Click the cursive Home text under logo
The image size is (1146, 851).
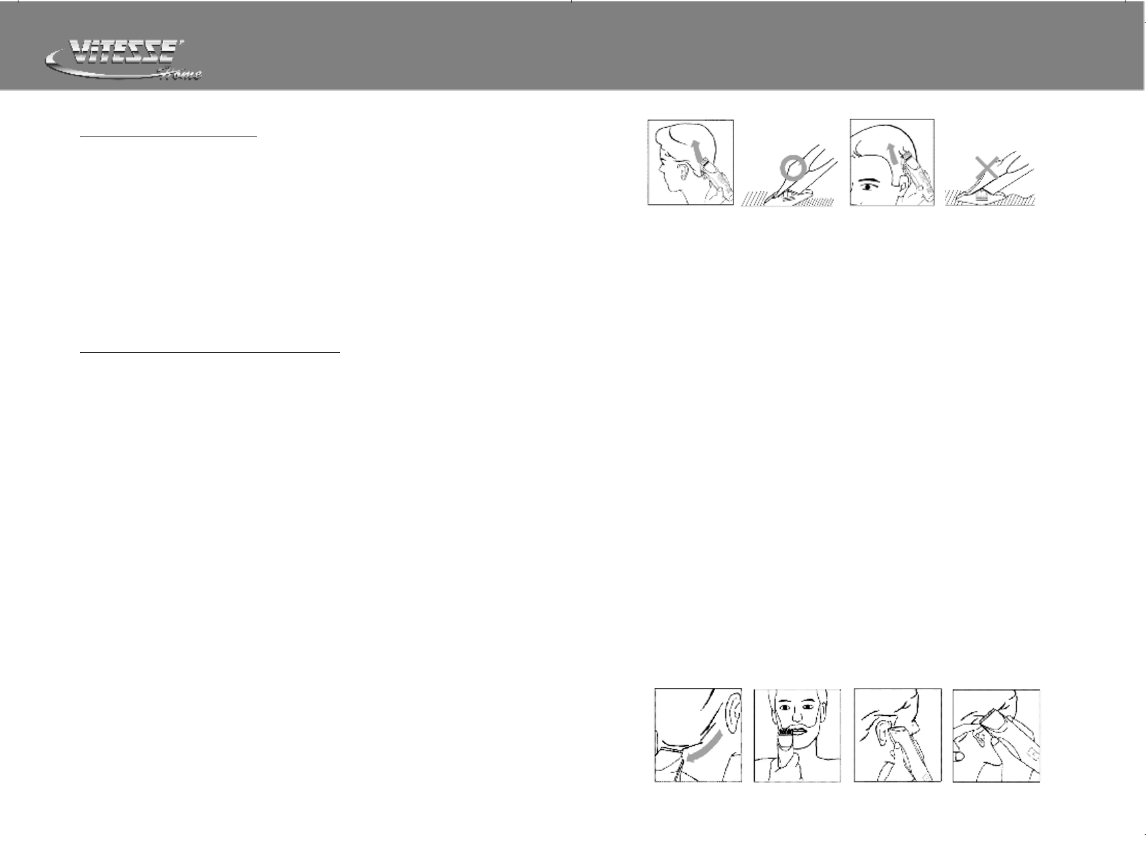click(x=179, y=73)
